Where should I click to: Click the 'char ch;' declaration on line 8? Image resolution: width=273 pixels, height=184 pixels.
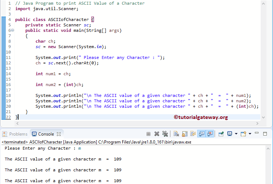click(46, 41)
